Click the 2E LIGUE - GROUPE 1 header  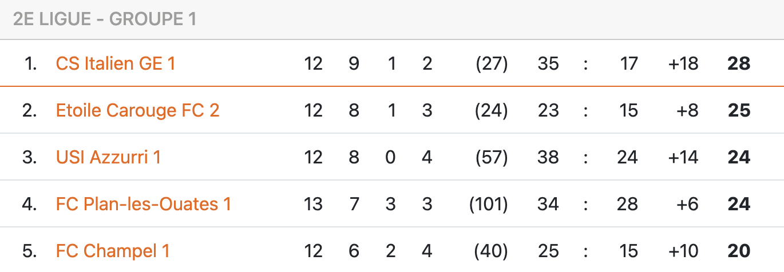point(104,19)
